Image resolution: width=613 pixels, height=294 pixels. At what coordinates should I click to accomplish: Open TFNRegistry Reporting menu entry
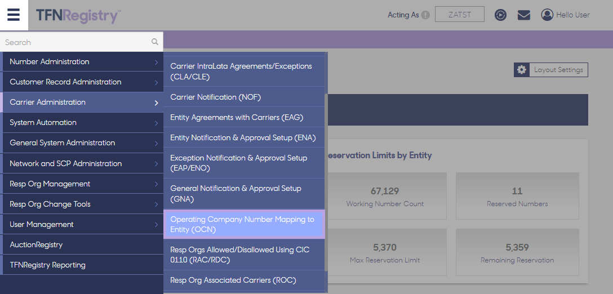tap(48, 265)
